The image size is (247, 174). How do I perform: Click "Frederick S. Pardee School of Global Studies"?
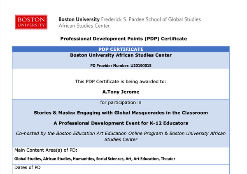[x=151, y=19]
